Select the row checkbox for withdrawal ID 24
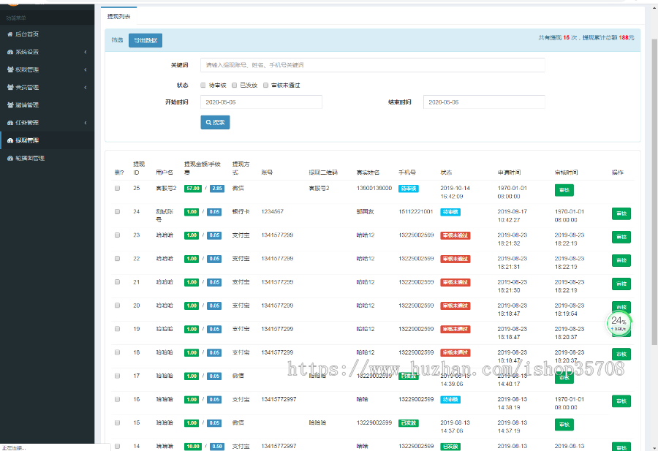This screenshot has height=451, width=658. (x=117, y=212)
